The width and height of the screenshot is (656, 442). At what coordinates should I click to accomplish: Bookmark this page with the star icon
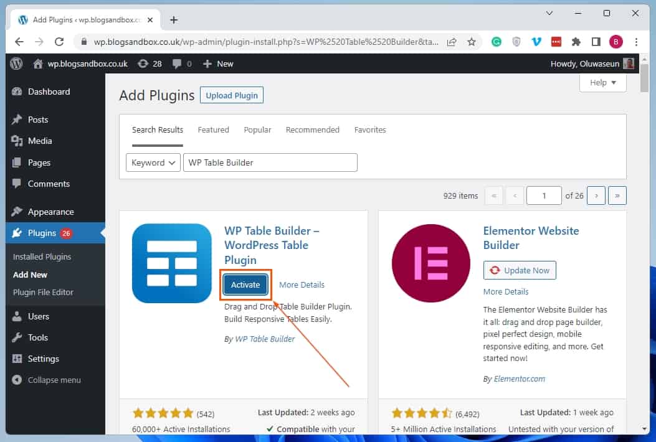tap(472, 42)
